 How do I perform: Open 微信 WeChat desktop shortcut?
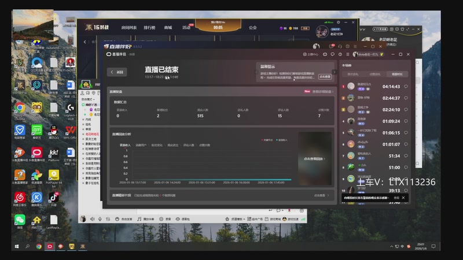point(20,222)
